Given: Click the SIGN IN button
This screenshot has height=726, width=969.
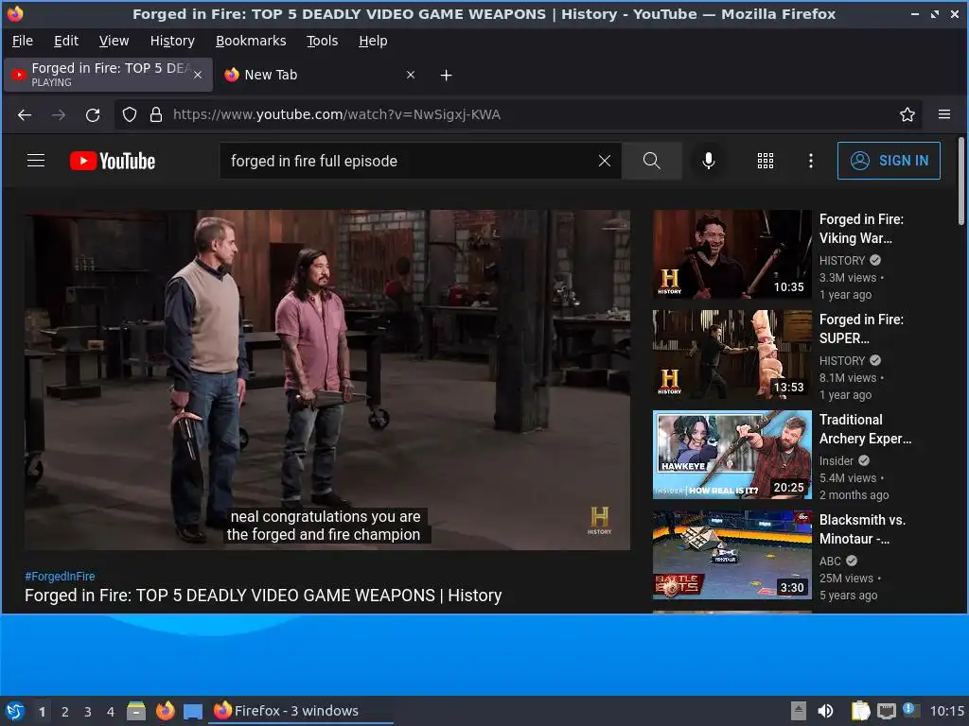Looking at the screenshot, I should click(889, 161).
